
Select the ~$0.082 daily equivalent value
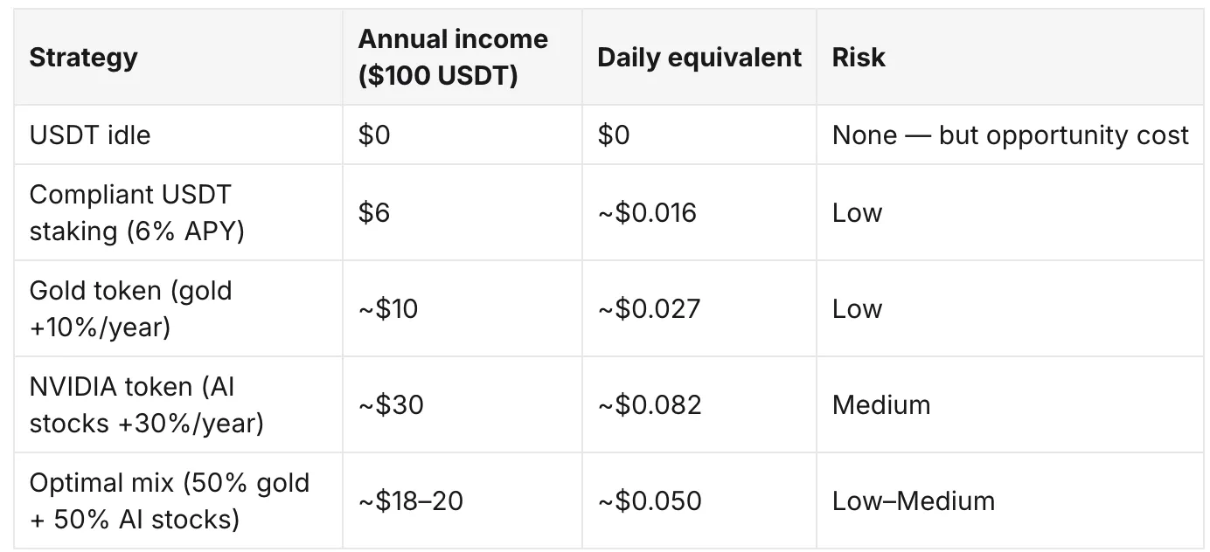(650, 405)
